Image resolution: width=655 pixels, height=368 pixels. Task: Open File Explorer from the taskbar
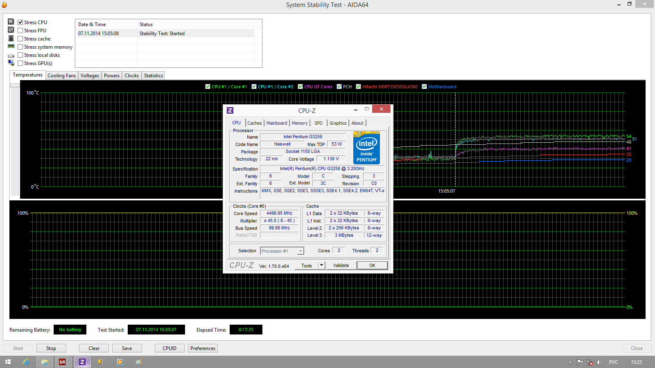click(x=44, y=362)
